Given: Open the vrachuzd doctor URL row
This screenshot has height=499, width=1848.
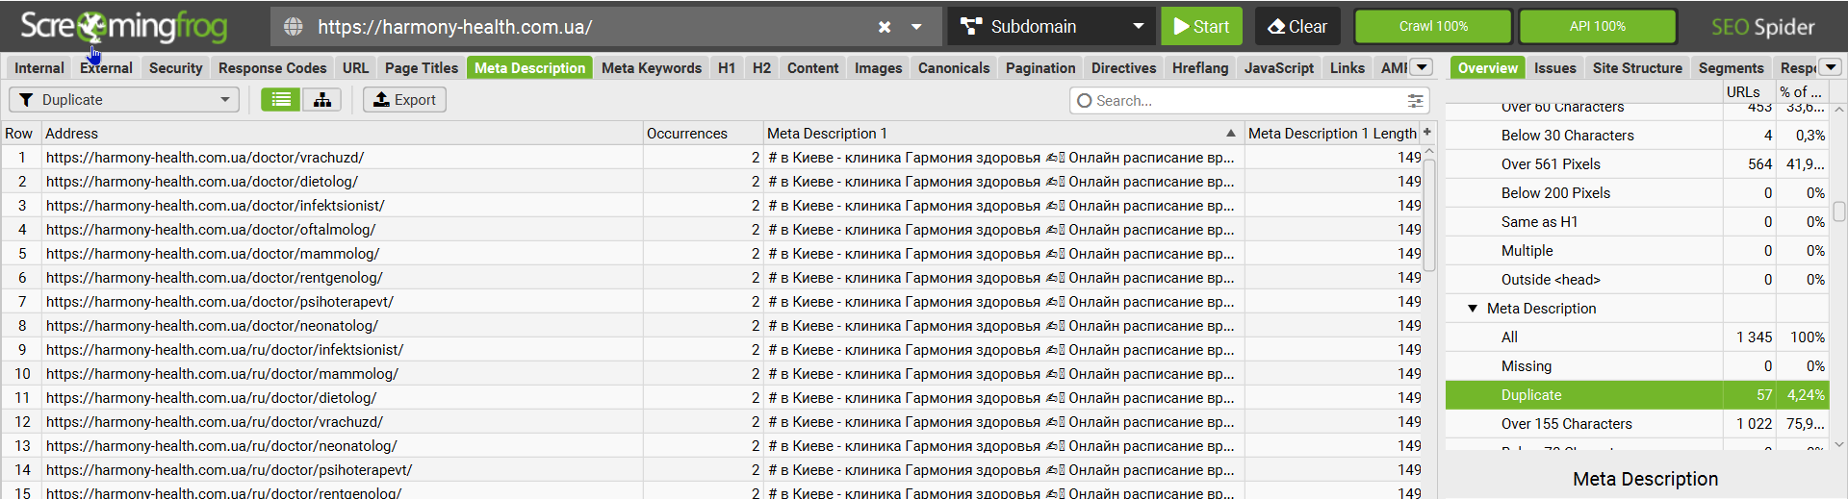Looking at the screenshot, I should pos(205,158).
